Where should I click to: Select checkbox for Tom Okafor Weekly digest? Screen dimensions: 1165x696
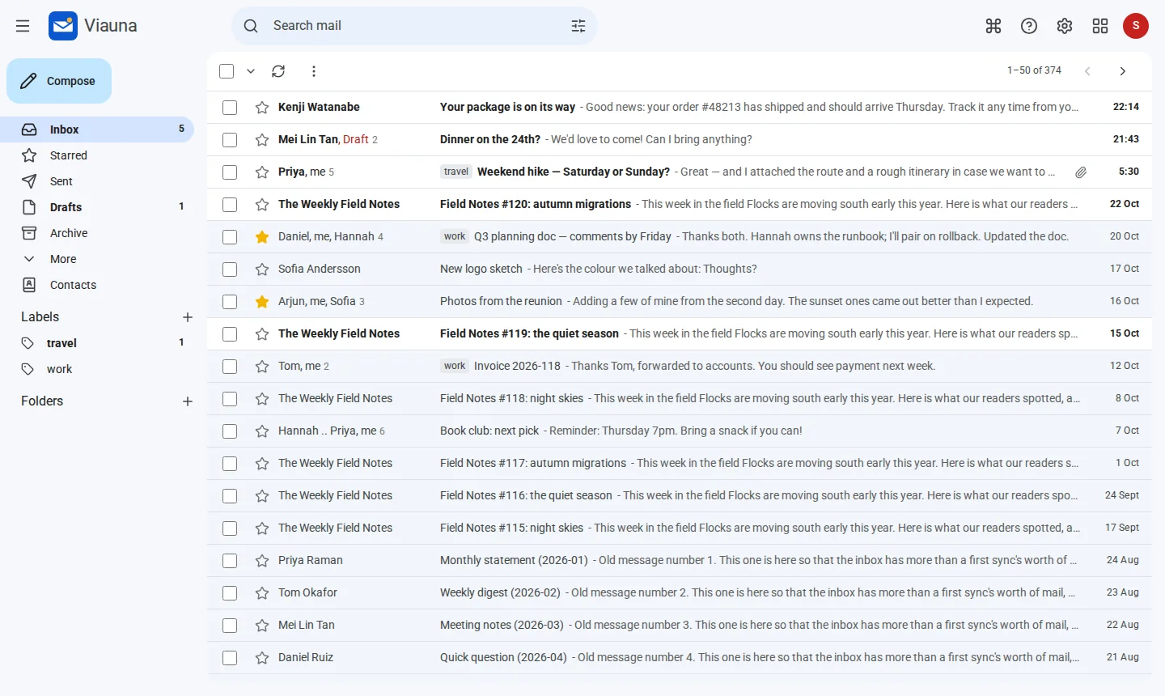click(230, 592)
